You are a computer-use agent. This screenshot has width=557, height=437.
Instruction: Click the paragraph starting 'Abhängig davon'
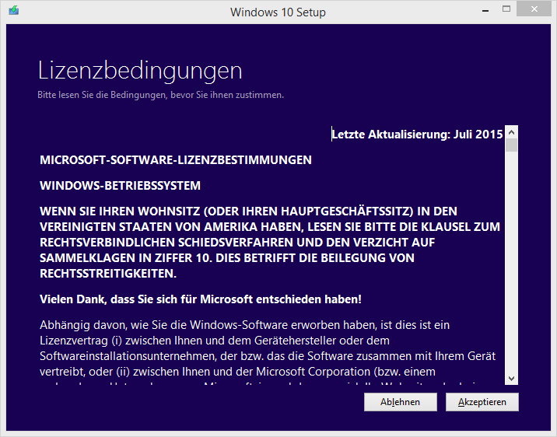(x=268, y=351)
